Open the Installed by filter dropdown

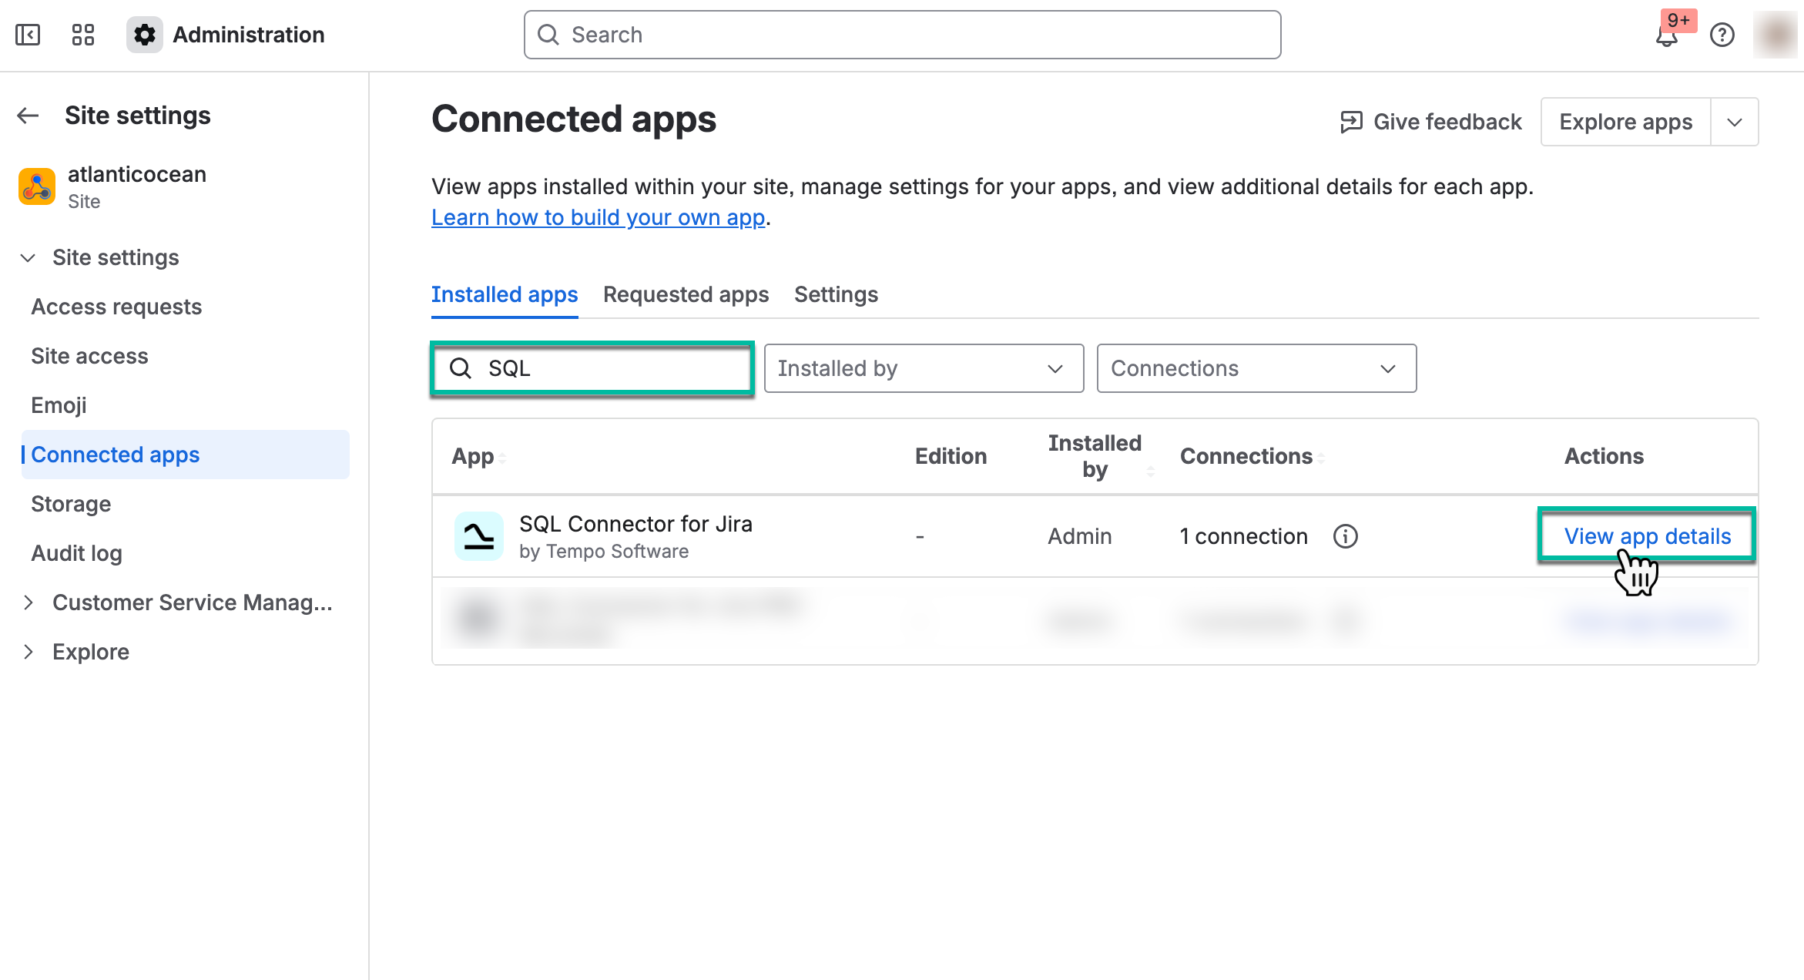coord(923,368)
